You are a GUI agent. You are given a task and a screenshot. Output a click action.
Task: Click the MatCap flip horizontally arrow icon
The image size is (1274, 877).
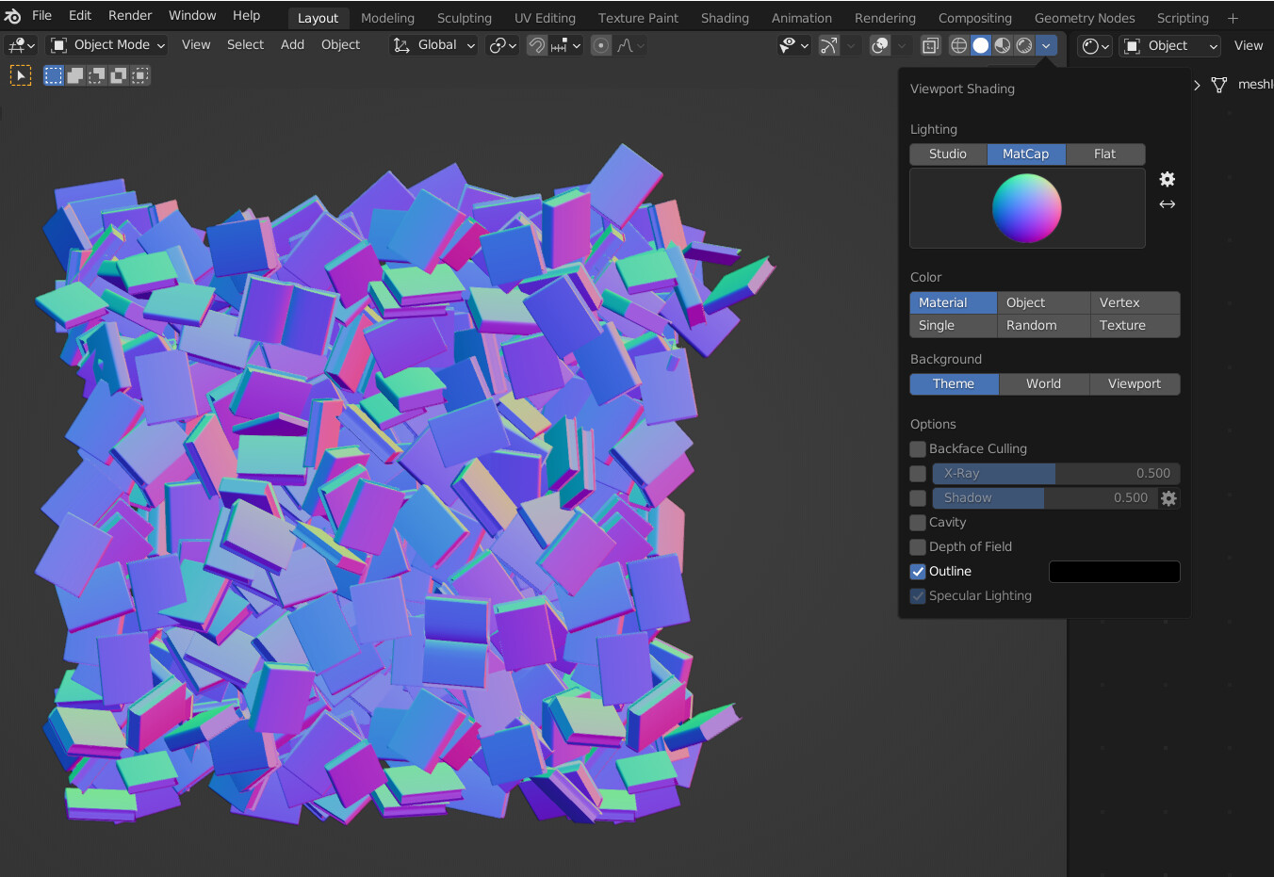pos(1167,204)
